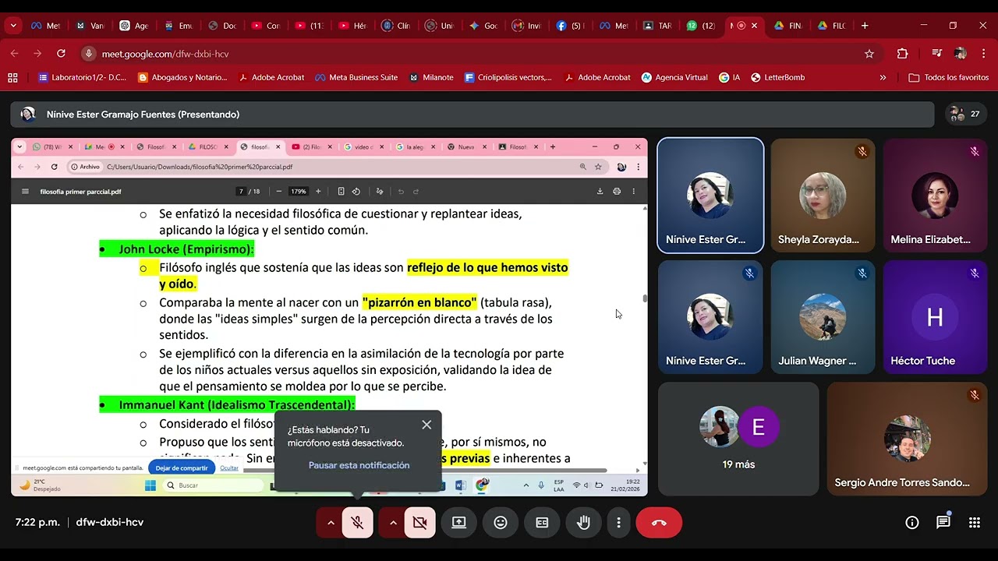Bookmark this page with star icon
Viewport: 998px width, 561px height.
[x=869, y=54]
